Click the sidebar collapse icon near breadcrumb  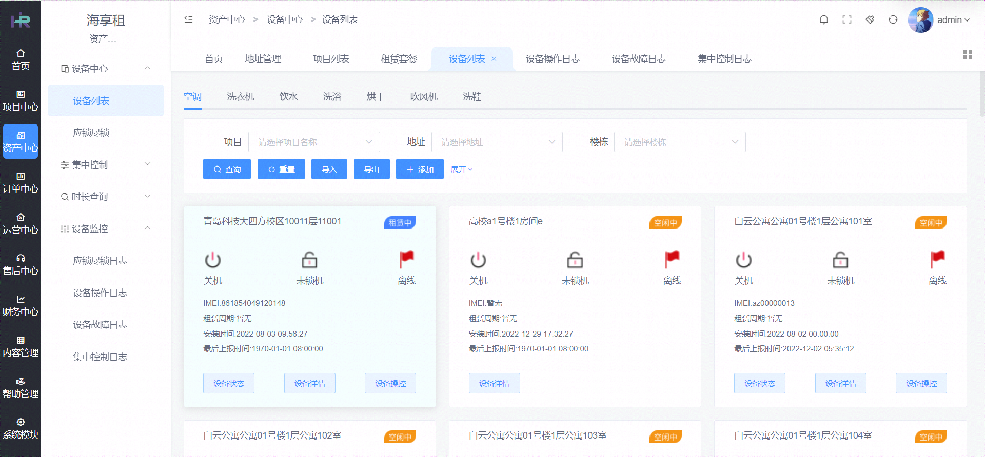[188, 19]
